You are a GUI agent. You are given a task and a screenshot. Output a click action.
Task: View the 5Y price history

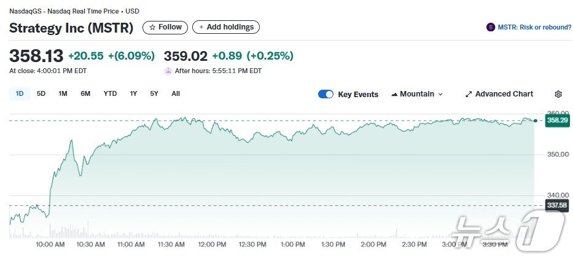point(154,93)
